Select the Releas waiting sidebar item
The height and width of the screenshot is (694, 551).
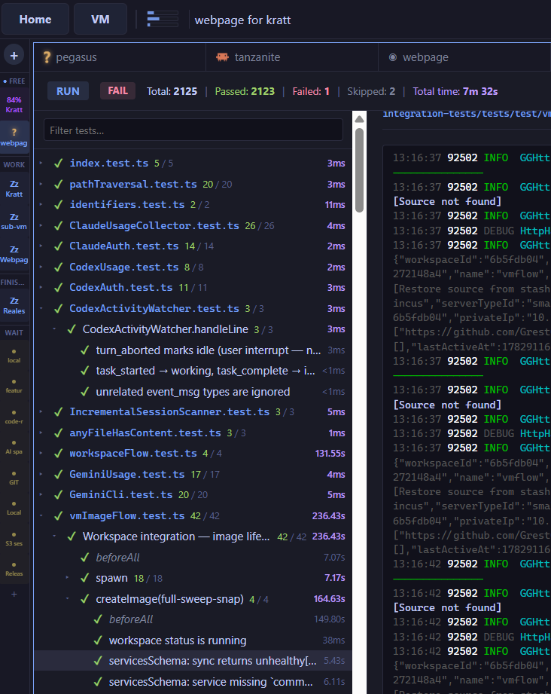click(14, 569)
